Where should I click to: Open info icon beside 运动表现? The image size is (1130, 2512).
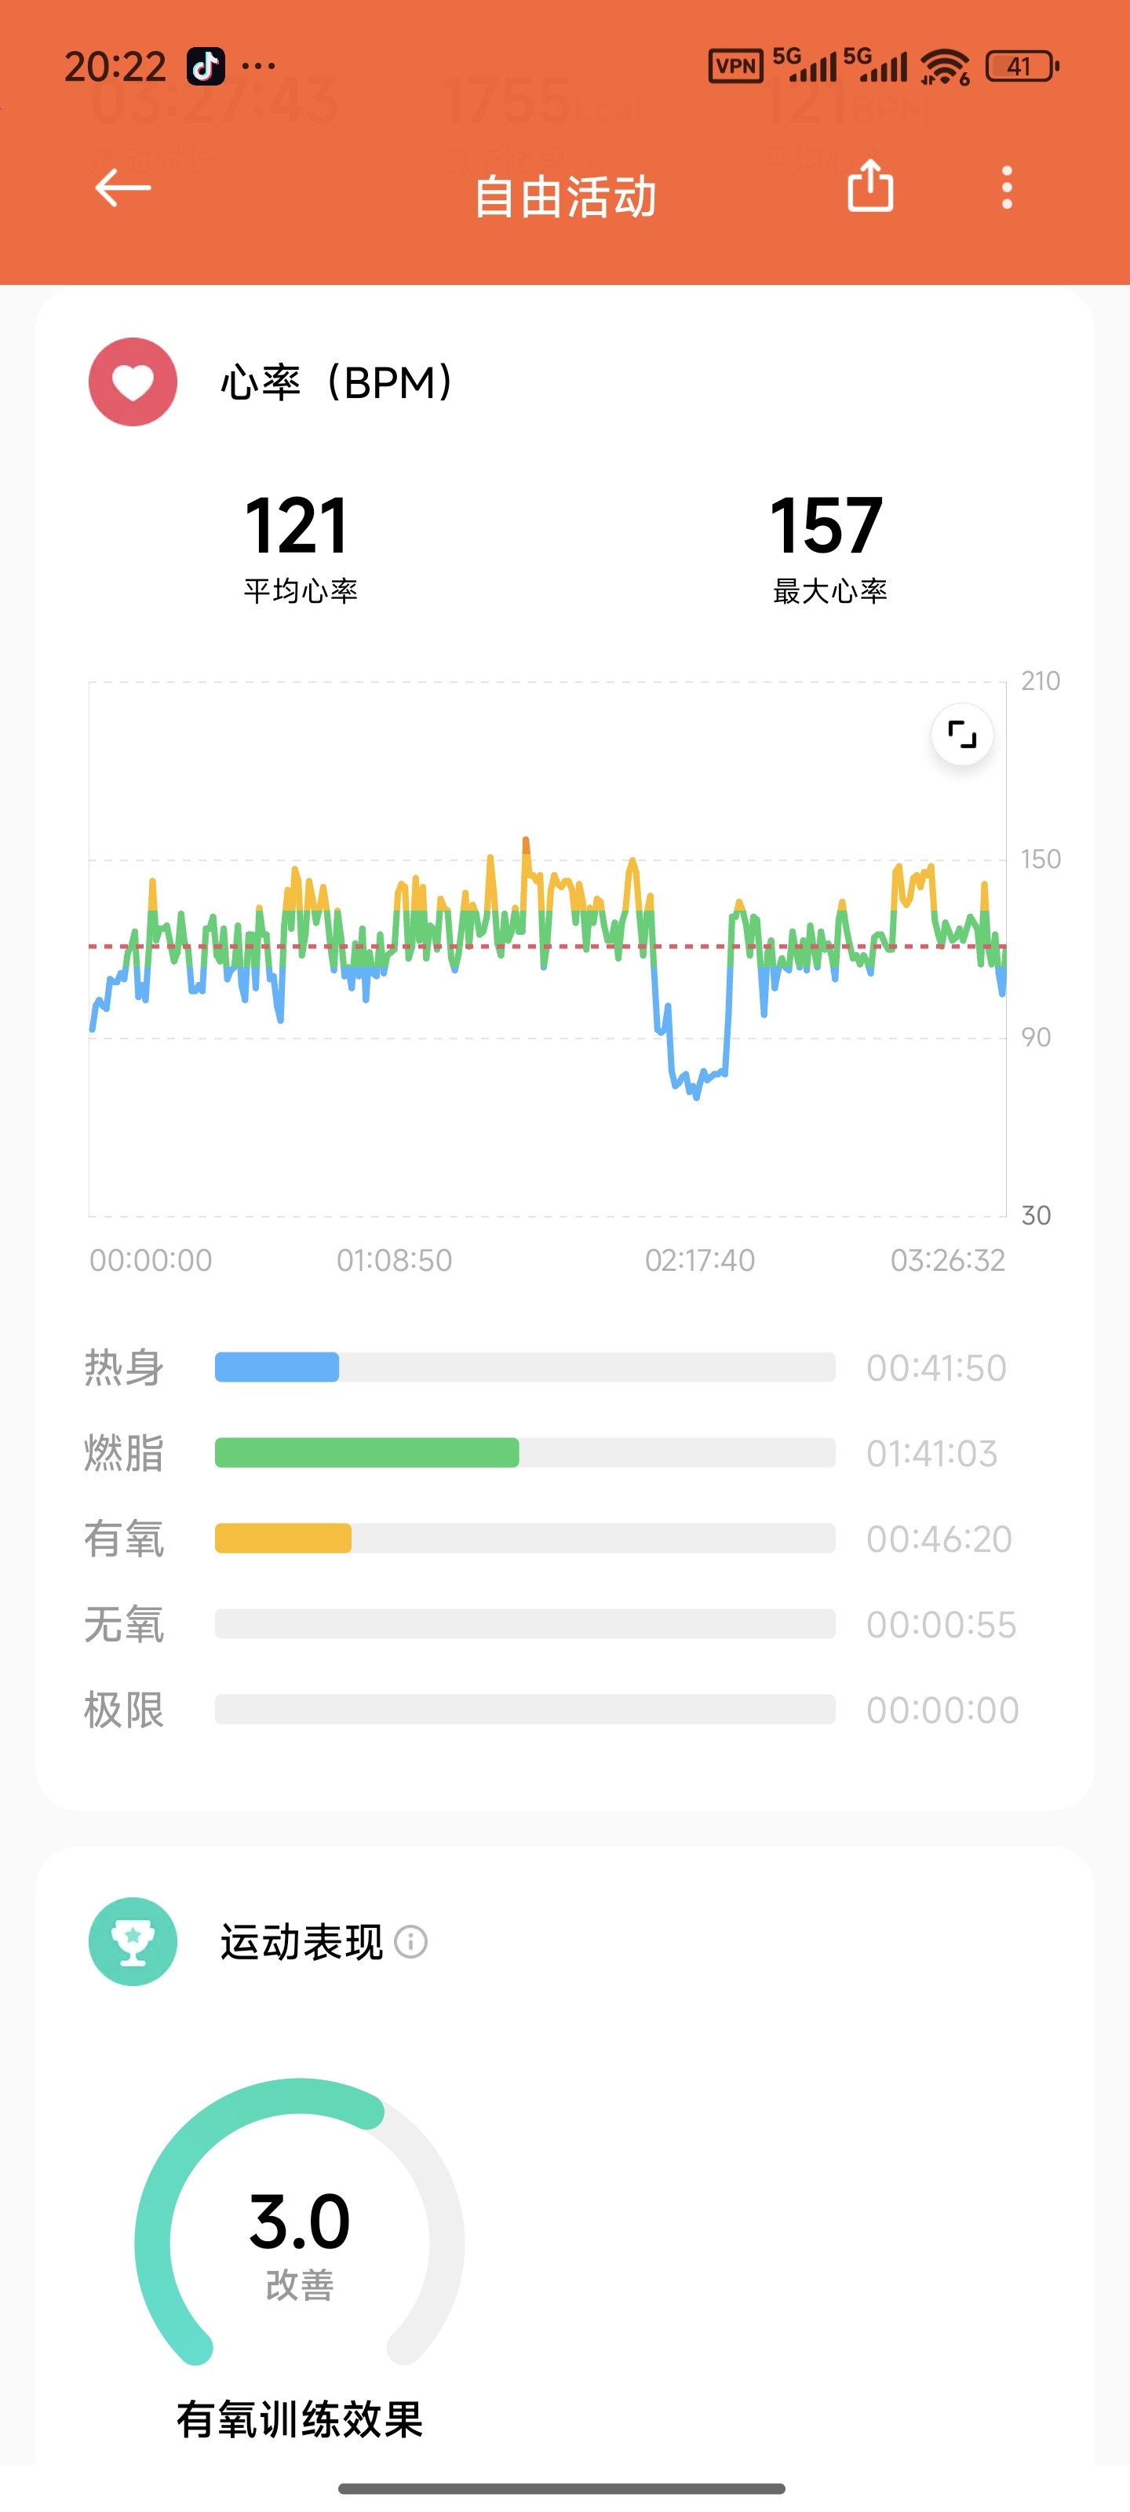410,1941
